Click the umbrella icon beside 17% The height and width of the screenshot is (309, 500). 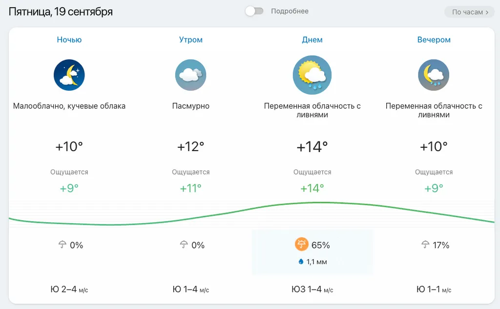pyautogui.click(x=425, y=245)
